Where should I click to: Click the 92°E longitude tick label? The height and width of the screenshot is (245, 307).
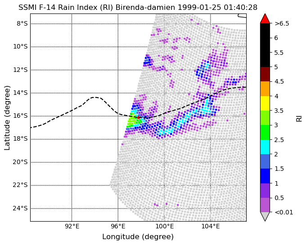[72, 227]
